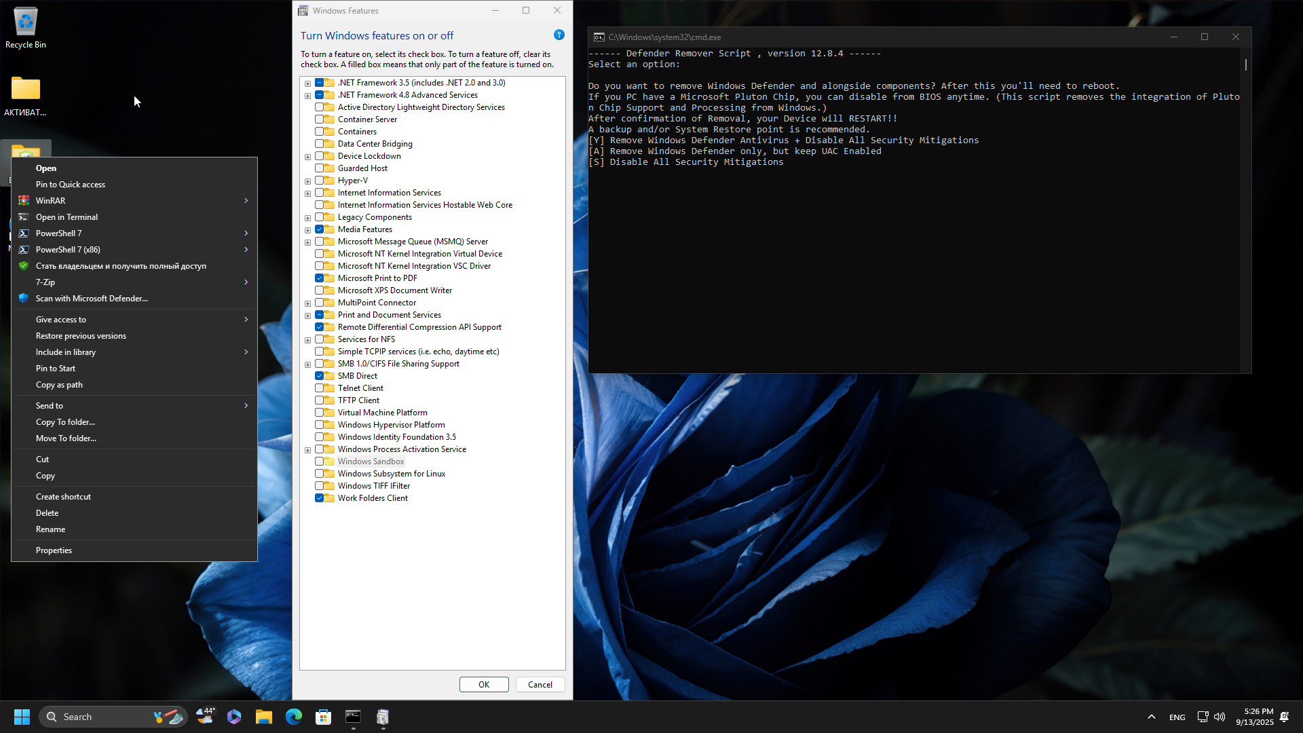Check Windows Subsystem for Linux

click(x=319, y=474)
